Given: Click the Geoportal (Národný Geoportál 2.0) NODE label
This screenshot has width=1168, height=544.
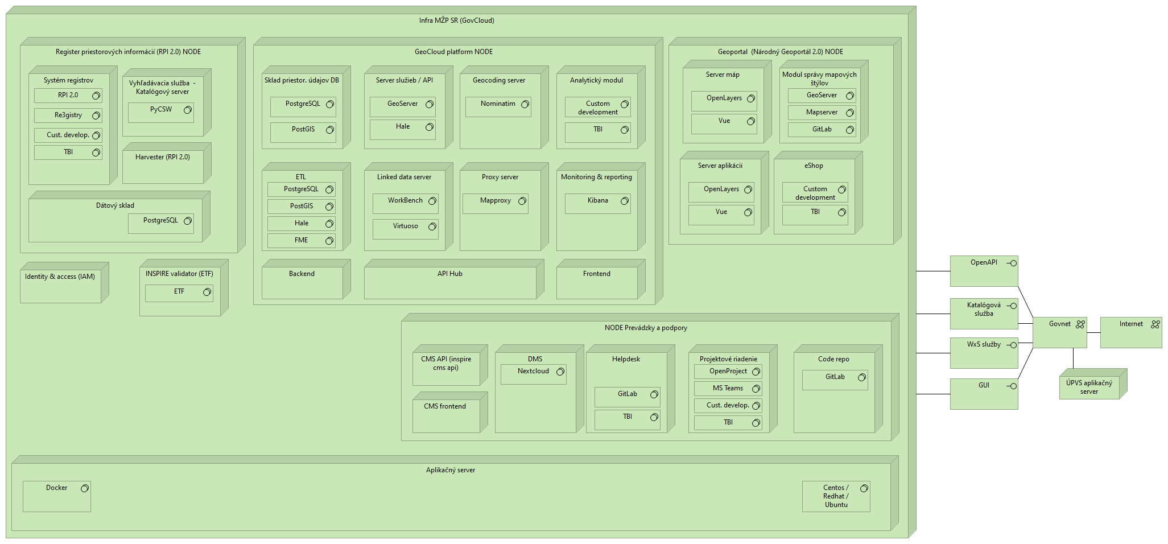Looking at the screenshot, I should (x=781, y=52).
